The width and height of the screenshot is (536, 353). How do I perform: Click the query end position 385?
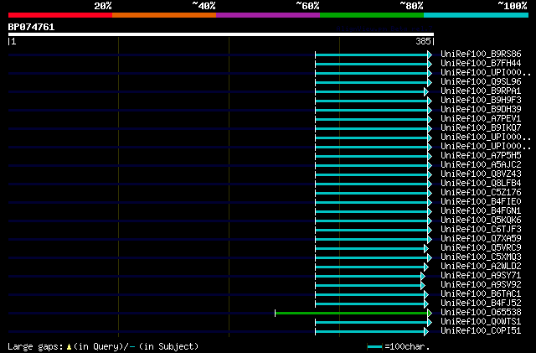(423, 41)
